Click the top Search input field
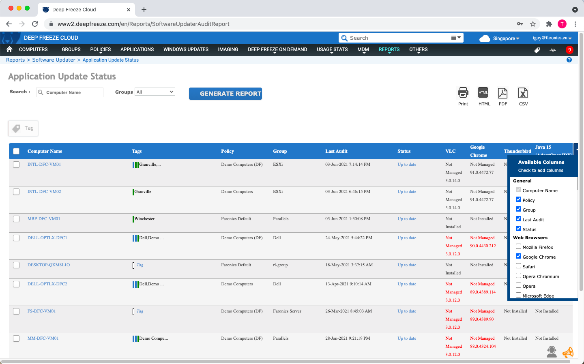Screen dimensions: 584x364 399,38
